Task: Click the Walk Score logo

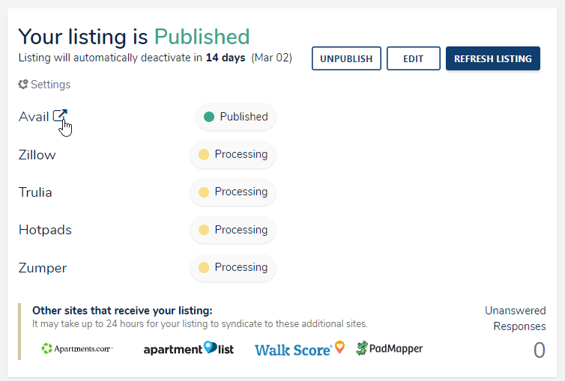Action: coord(299,349)
